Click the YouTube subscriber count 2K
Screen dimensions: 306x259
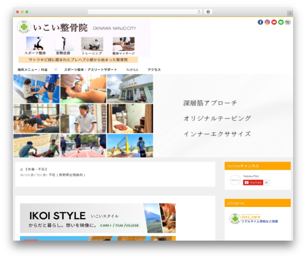point(266,182)
